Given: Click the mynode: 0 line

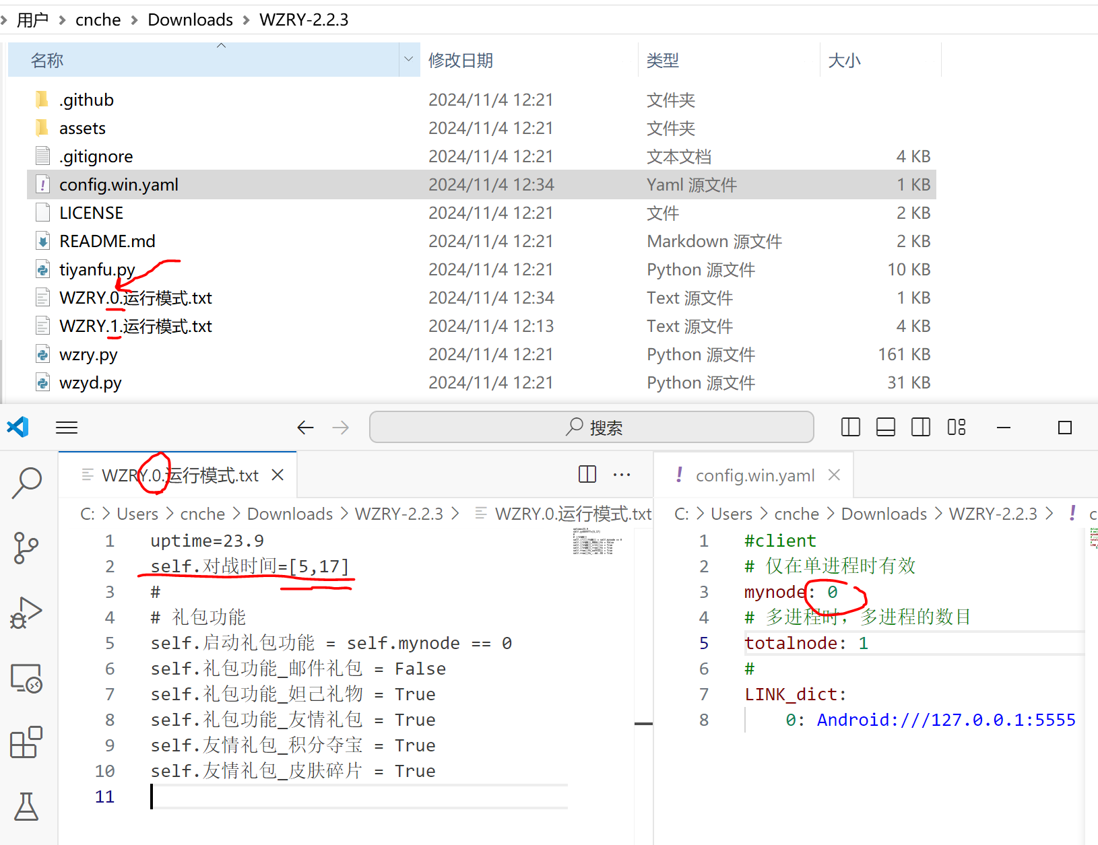Looking at the screenshot, I should [x=791, y=592].
